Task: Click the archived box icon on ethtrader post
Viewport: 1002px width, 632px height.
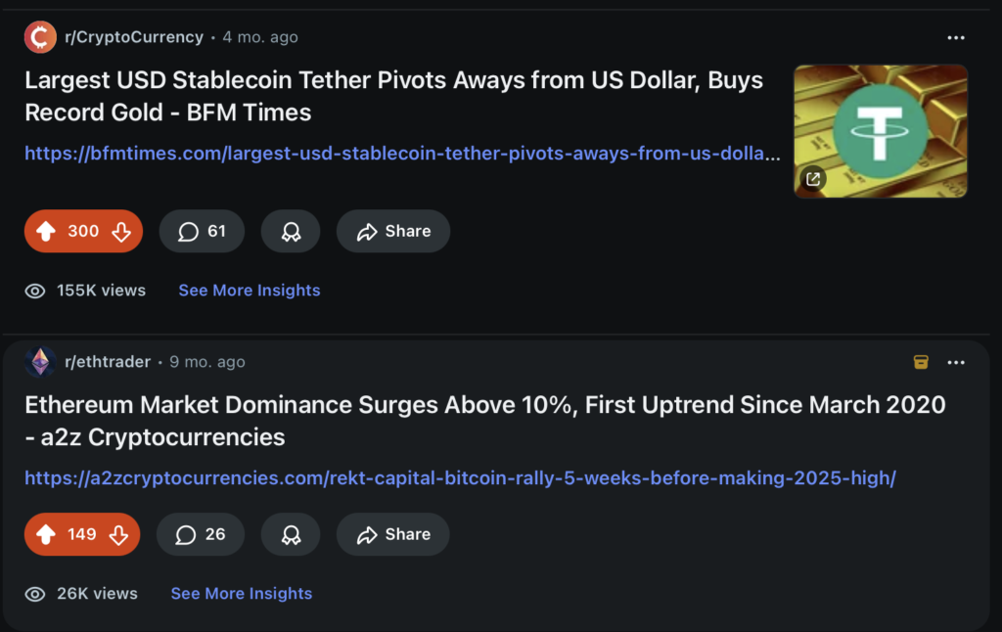Action: tap(921, 362)
